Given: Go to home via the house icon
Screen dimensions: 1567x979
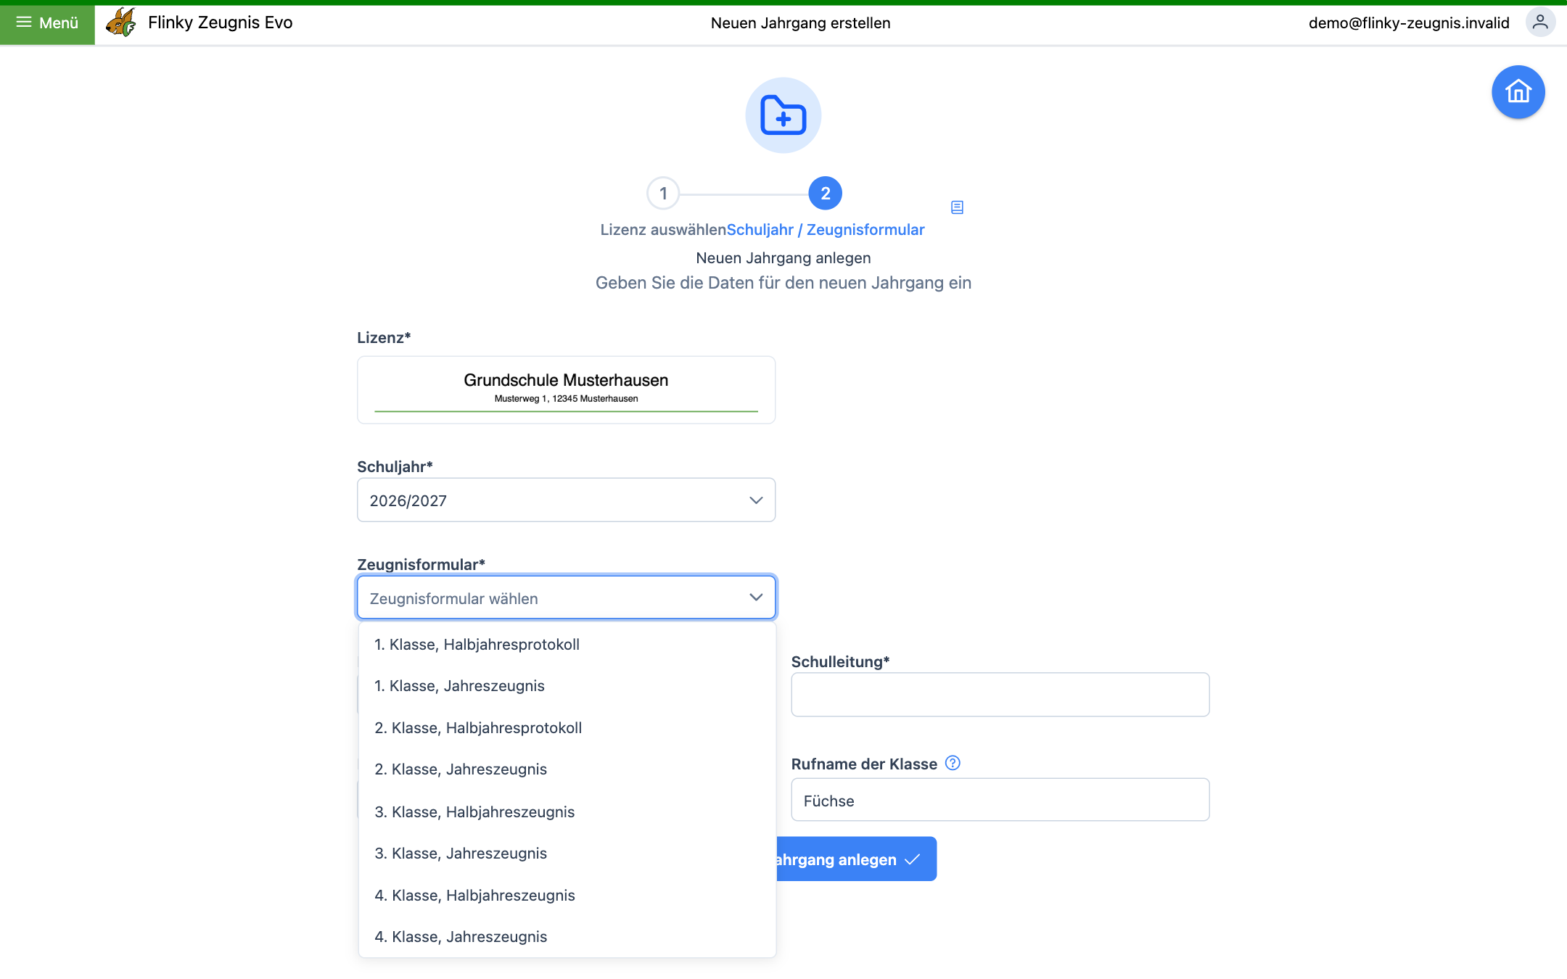Looking at the screenshot, I should point(1518,92).
